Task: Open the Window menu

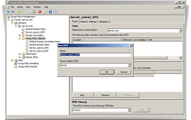Action: 37,7
